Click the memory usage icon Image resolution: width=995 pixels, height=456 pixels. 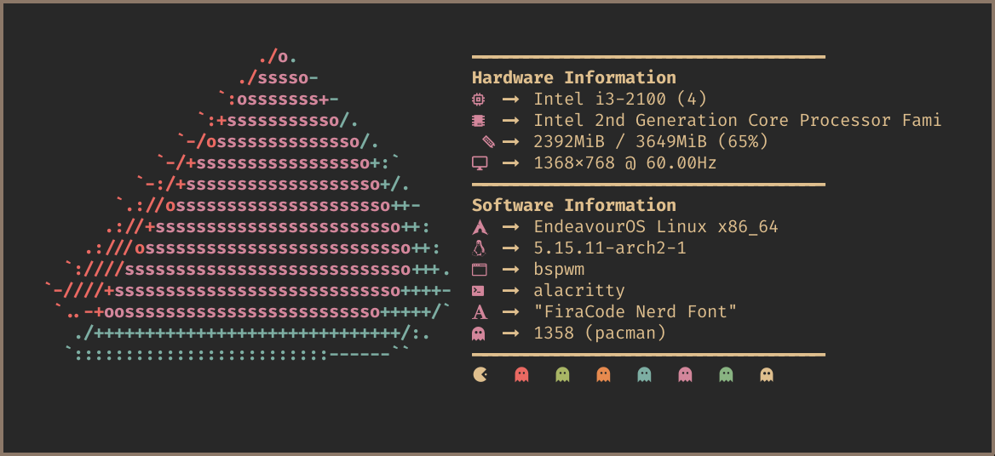coord(488,142)
